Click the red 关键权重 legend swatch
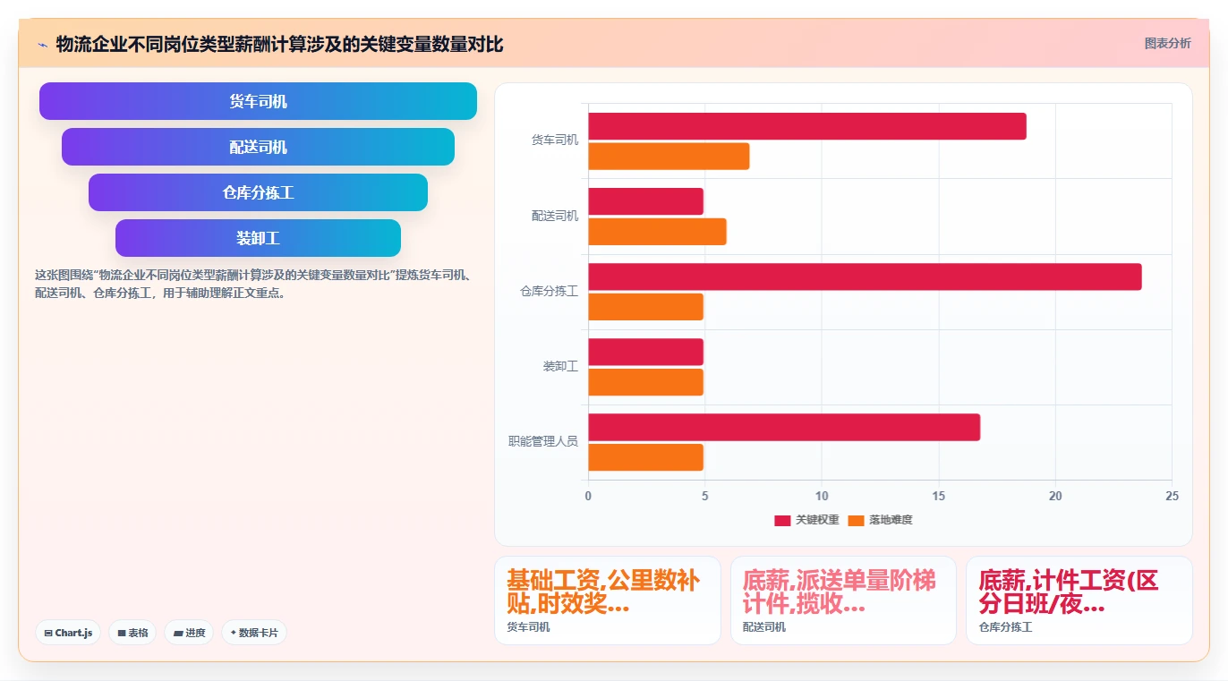The width and height of the screenshot is (1228, 681). (x=782, y=521)
